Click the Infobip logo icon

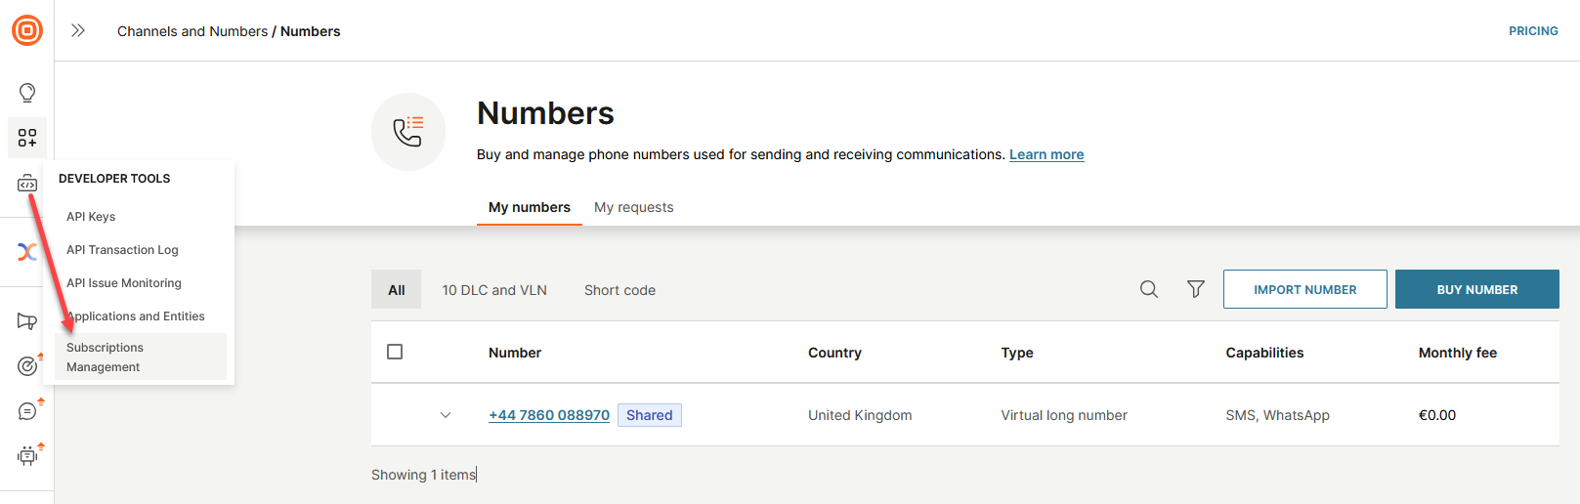(27, 30)
